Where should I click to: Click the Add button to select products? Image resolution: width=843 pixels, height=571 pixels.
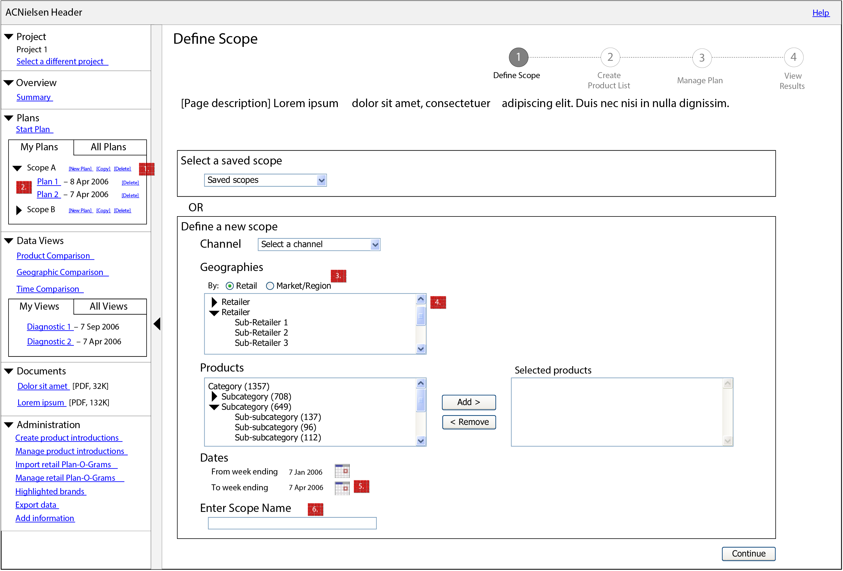pyautogui.click(x=469, y=402)
